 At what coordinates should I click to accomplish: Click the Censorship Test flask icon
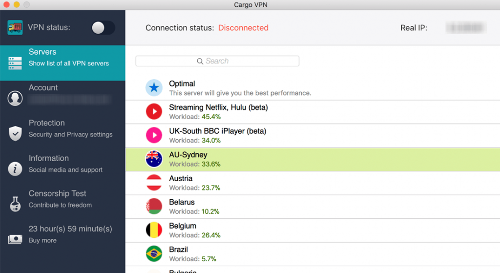click(x=15, y=204)
